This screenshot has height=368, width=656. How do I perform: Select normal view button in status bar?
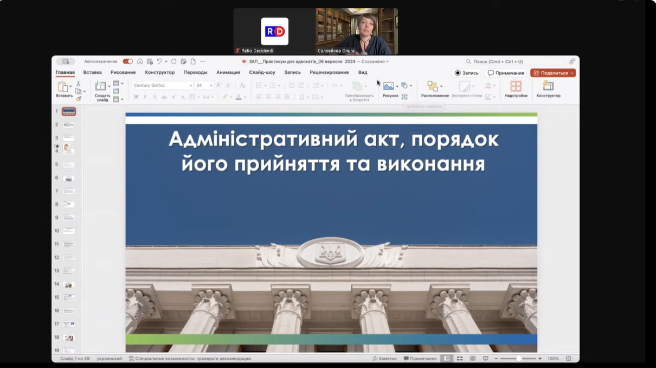447,359
